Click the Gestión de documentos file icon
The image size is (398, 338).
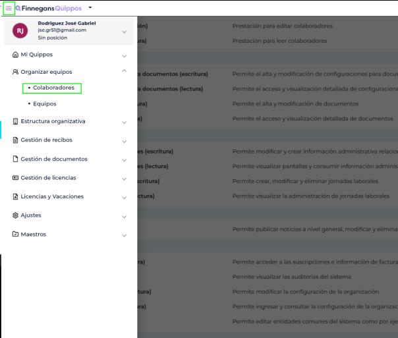pos(15,159)
